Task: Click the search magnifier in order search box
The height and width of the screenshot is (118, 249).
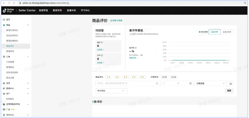Action: (157, 83)
